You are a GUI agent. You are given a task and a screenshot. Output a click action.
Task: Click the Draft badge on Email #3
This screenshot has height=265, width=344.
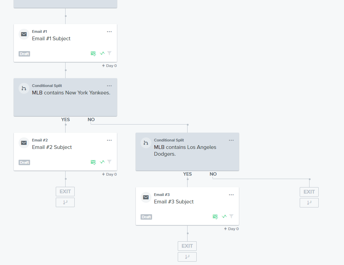pos(146,217)
